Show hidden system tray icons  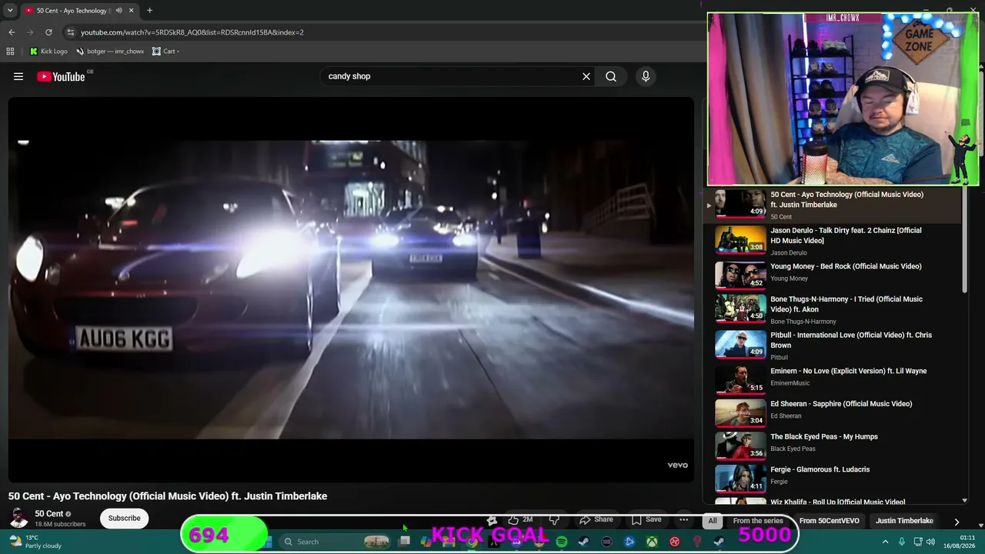(x=885, y=542)
